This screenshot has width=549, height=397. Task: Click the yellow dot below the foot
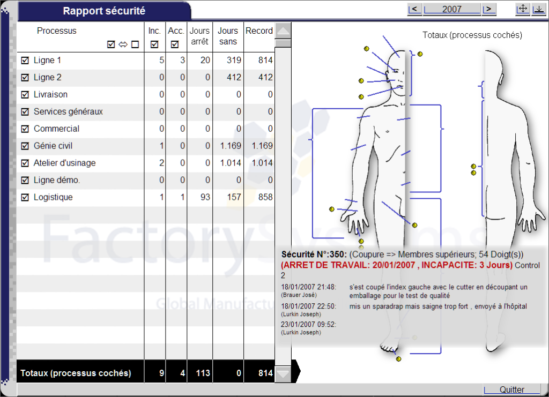click(x=398, y=359)
